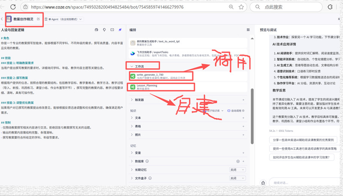Collapse the 工作流 section

(x=132, y=67)
